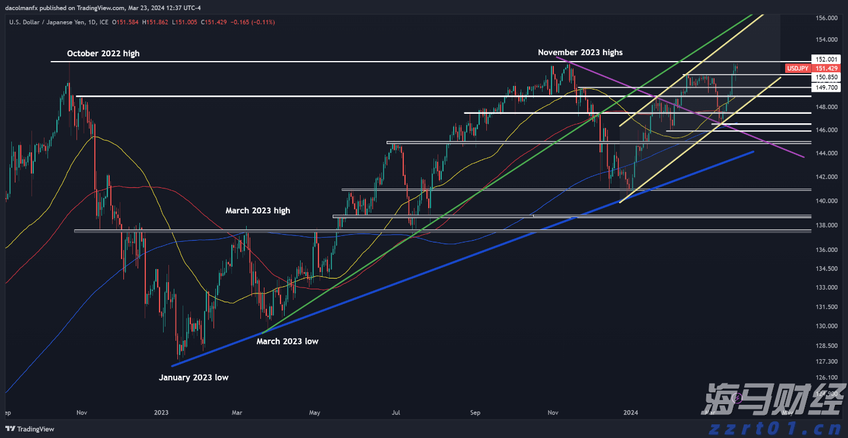Select the 151.429 current price label
Image resolution: width=848 pixels, height=438 pixels.
(826, 68)
